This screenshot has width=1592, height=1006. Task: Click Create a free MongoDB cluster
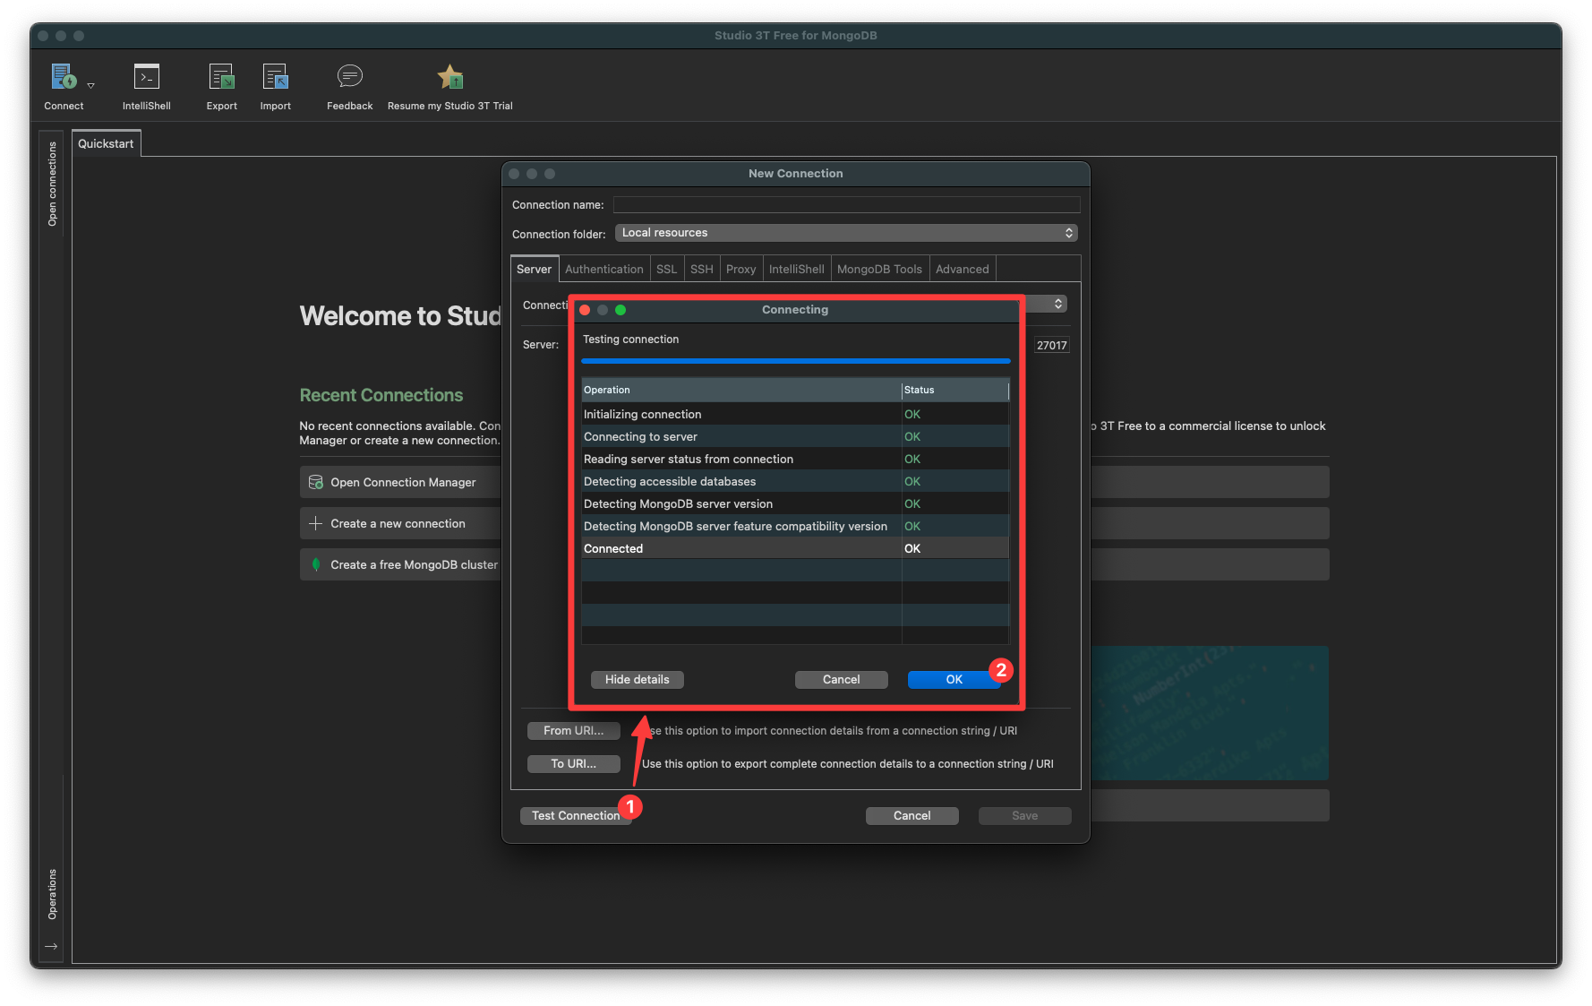coord(401,564)
